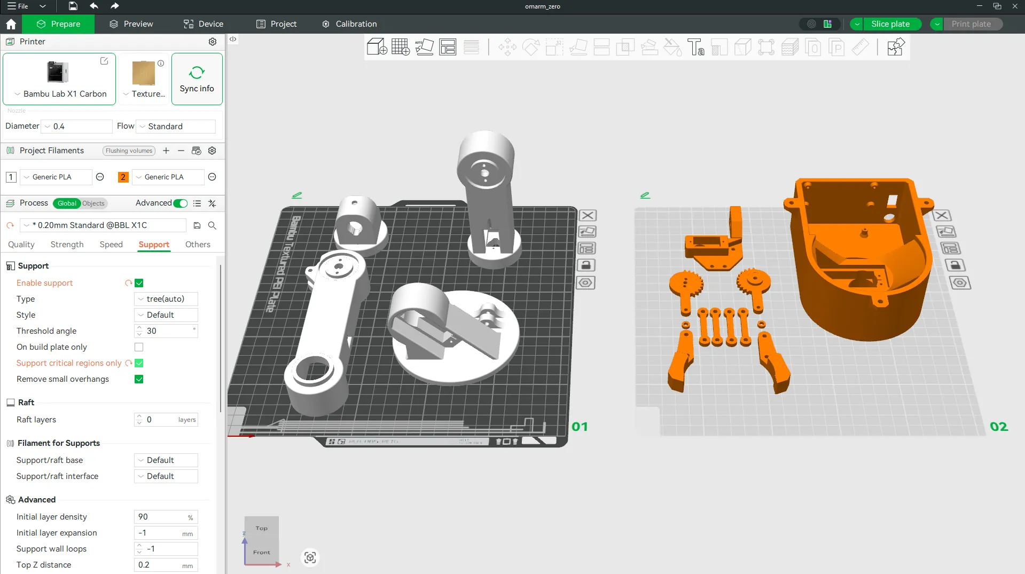Switch Process scope to Objects
Image resolution: width=1025 pixels, height=574 pixels.
tap(93, 203)
